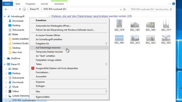Click the Schnellzugriff star icon

[x=9, y=16]
